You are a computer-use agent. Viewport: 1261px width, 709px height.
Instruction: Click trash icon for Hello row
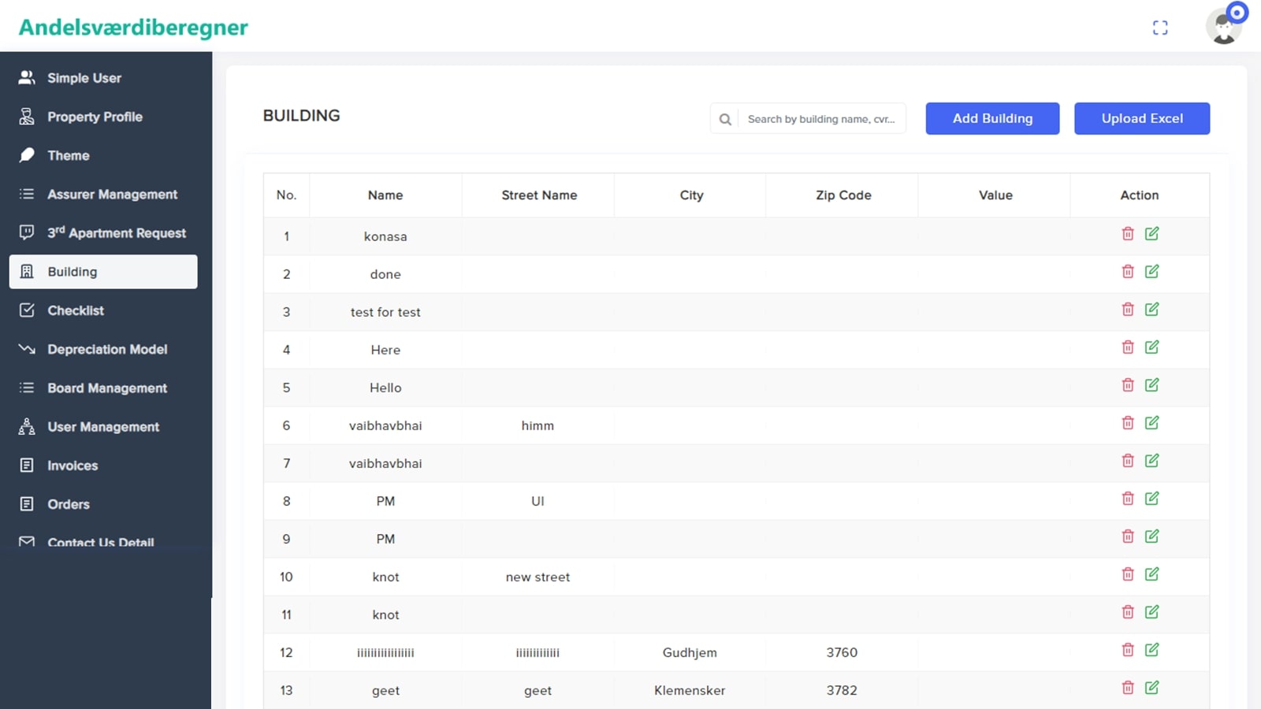(x=1128, y=385)
